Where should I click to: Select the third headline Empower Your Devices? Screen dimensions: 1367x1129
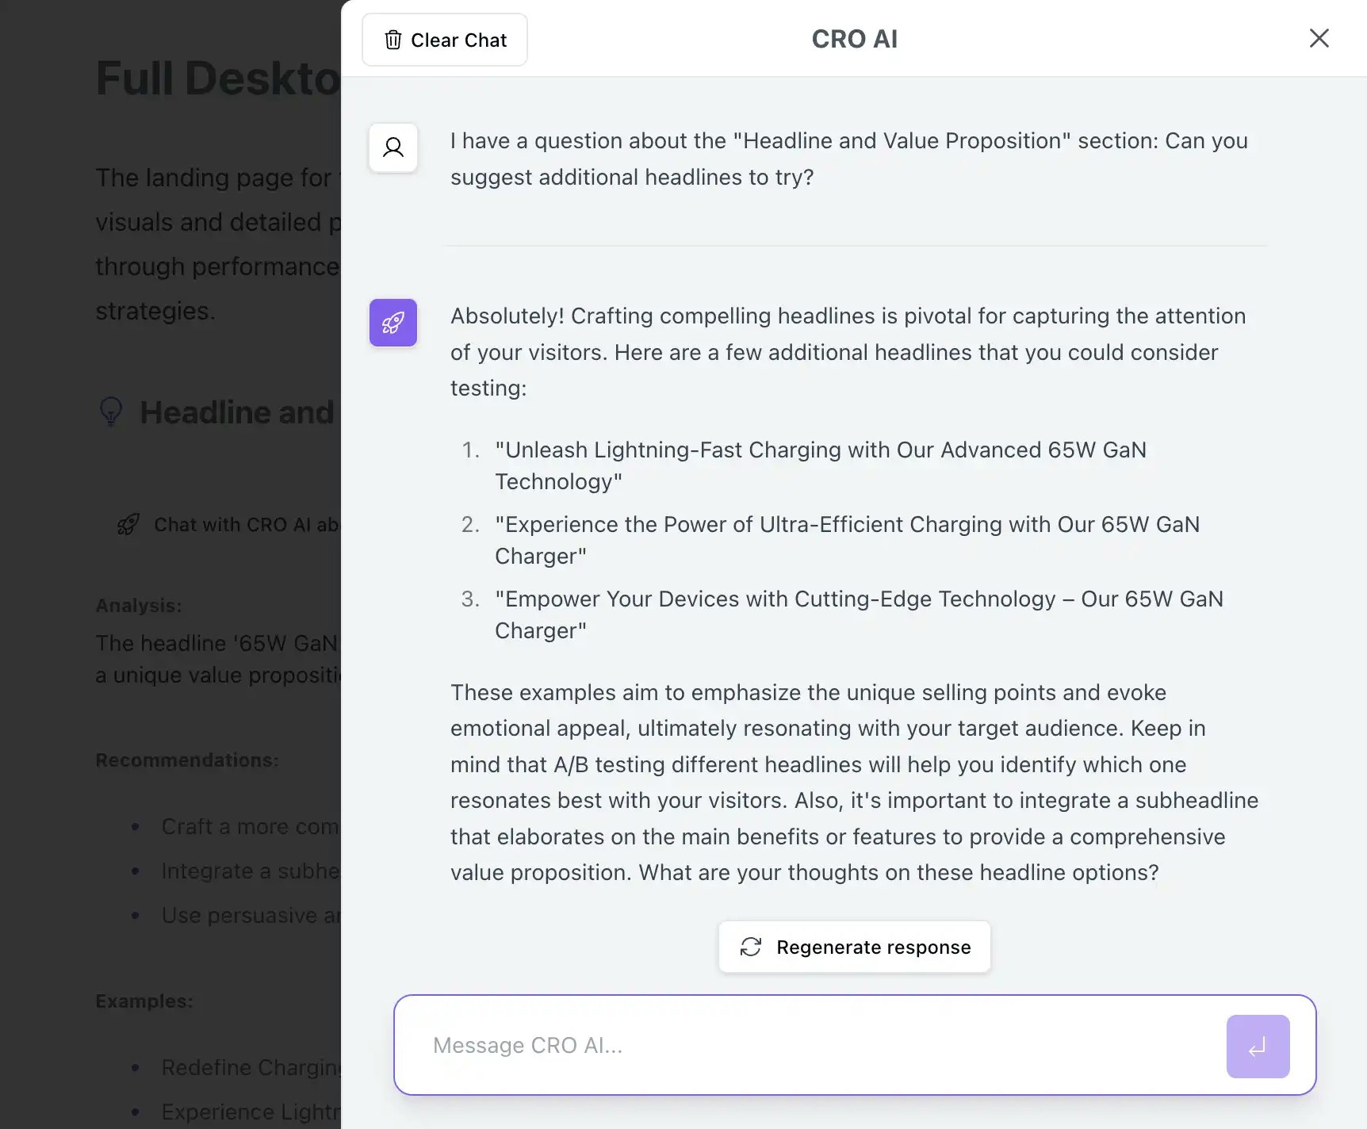(859, 614)
